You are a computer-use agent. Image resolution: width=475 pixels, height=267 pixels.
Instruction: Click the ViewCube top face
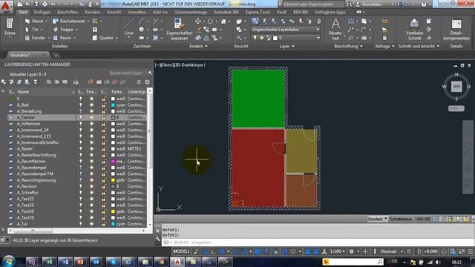pyautogui.click(x=456, y=87)
